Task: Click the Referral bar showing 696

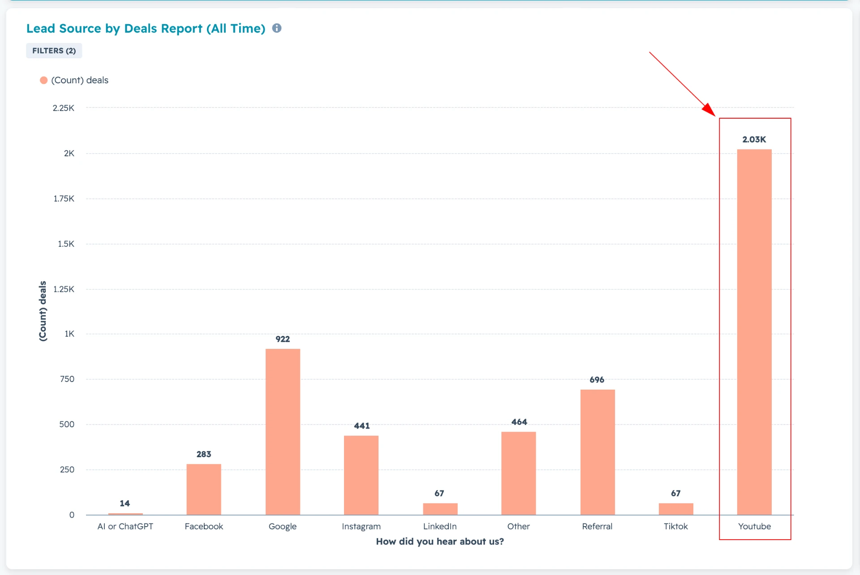Action: coord(598,452)
